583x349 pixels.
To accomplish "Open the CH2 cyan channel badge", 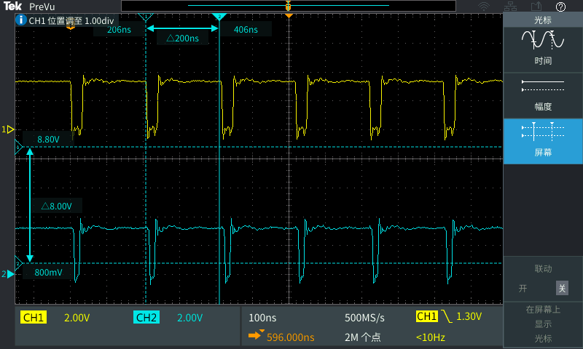I will click(146, 318).
